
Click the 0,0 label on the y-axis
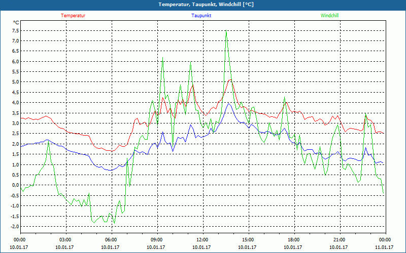click(15, 185)
